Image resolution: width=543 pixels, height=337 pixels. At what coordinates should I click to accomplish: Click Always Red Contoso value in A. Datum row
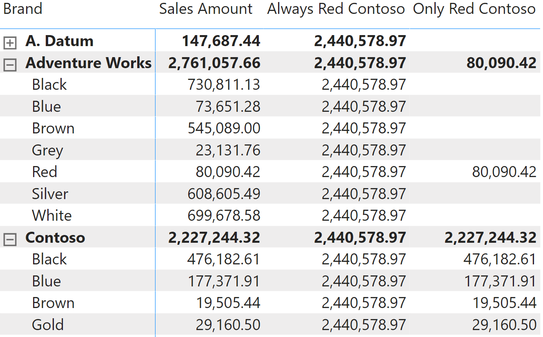(360, 41)
